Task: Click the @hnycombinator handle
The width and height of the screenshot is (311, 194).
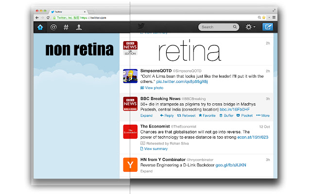Action: tap(200, 160)
